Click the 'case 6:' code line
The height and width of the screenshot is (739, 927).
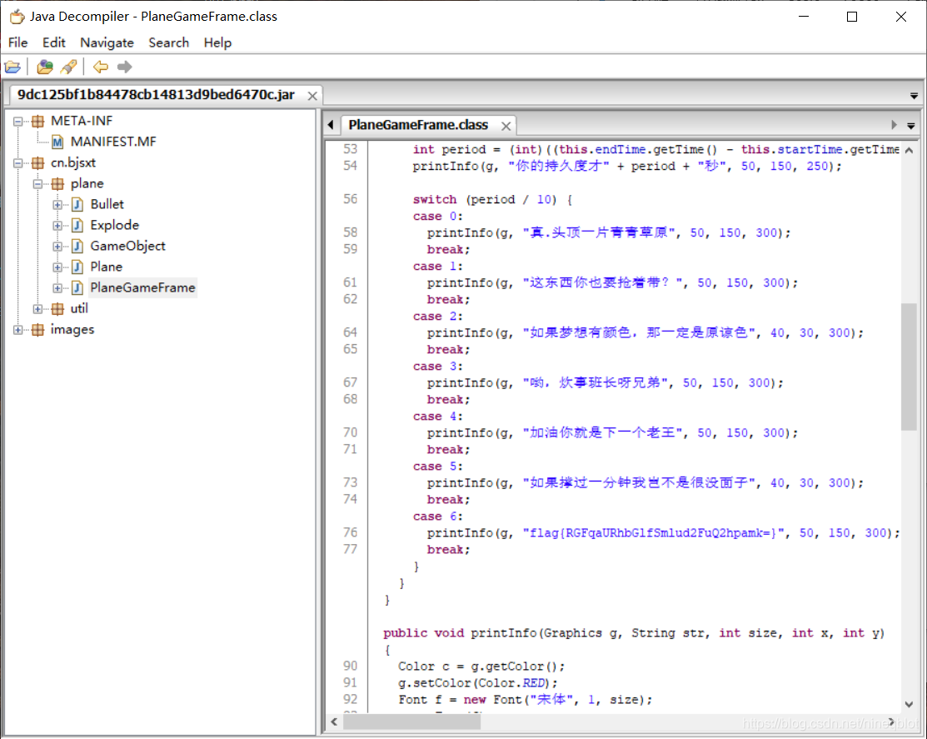437,517
